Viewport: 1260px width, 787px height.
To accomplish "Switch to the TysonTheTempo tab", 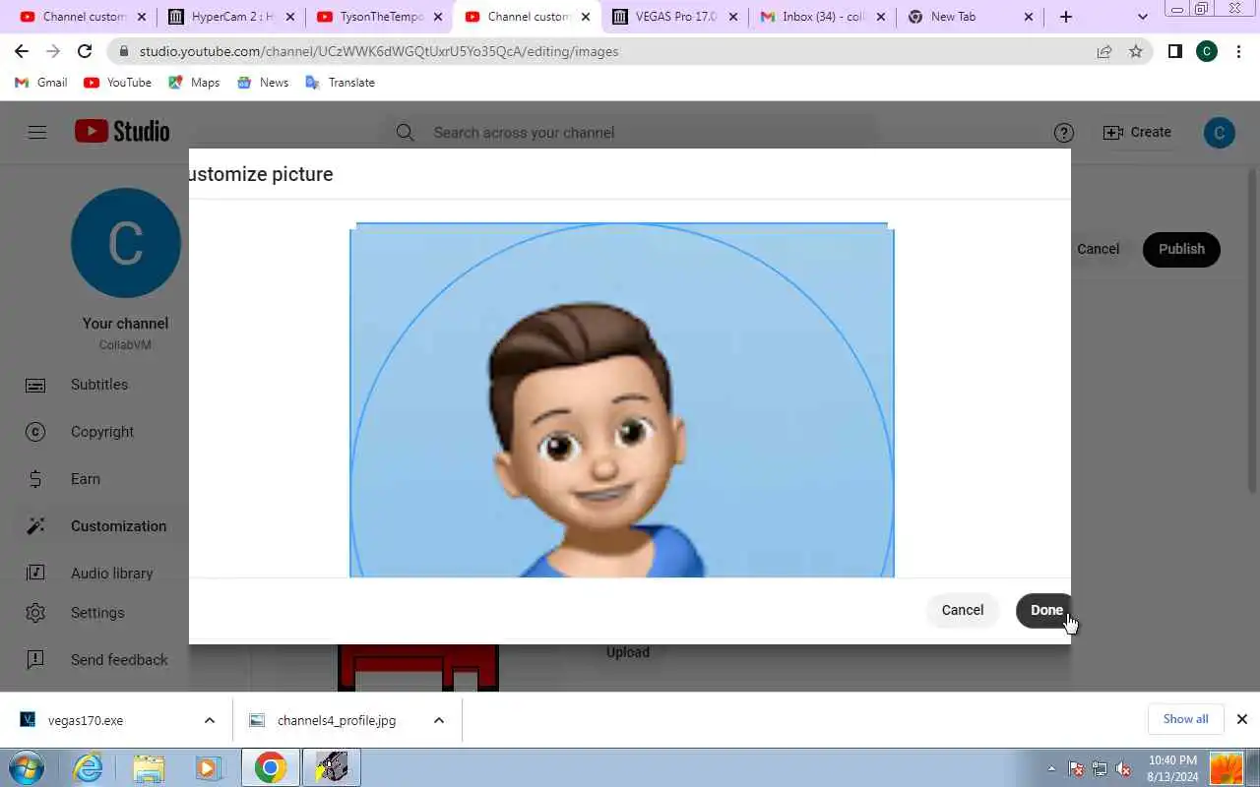I will point(379,17).
